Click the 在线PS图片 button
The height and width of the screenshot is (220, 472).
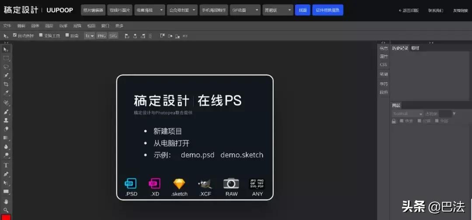tap(120, 10)
